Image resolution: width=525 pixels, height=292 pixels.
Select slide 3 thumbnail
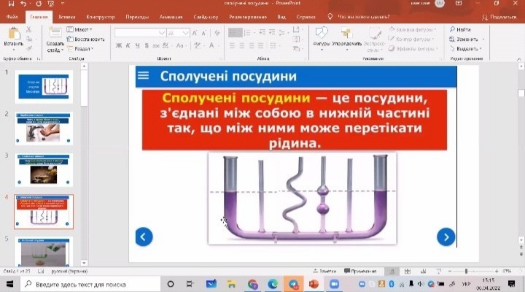pyautogui.click(x=44, y=170)
